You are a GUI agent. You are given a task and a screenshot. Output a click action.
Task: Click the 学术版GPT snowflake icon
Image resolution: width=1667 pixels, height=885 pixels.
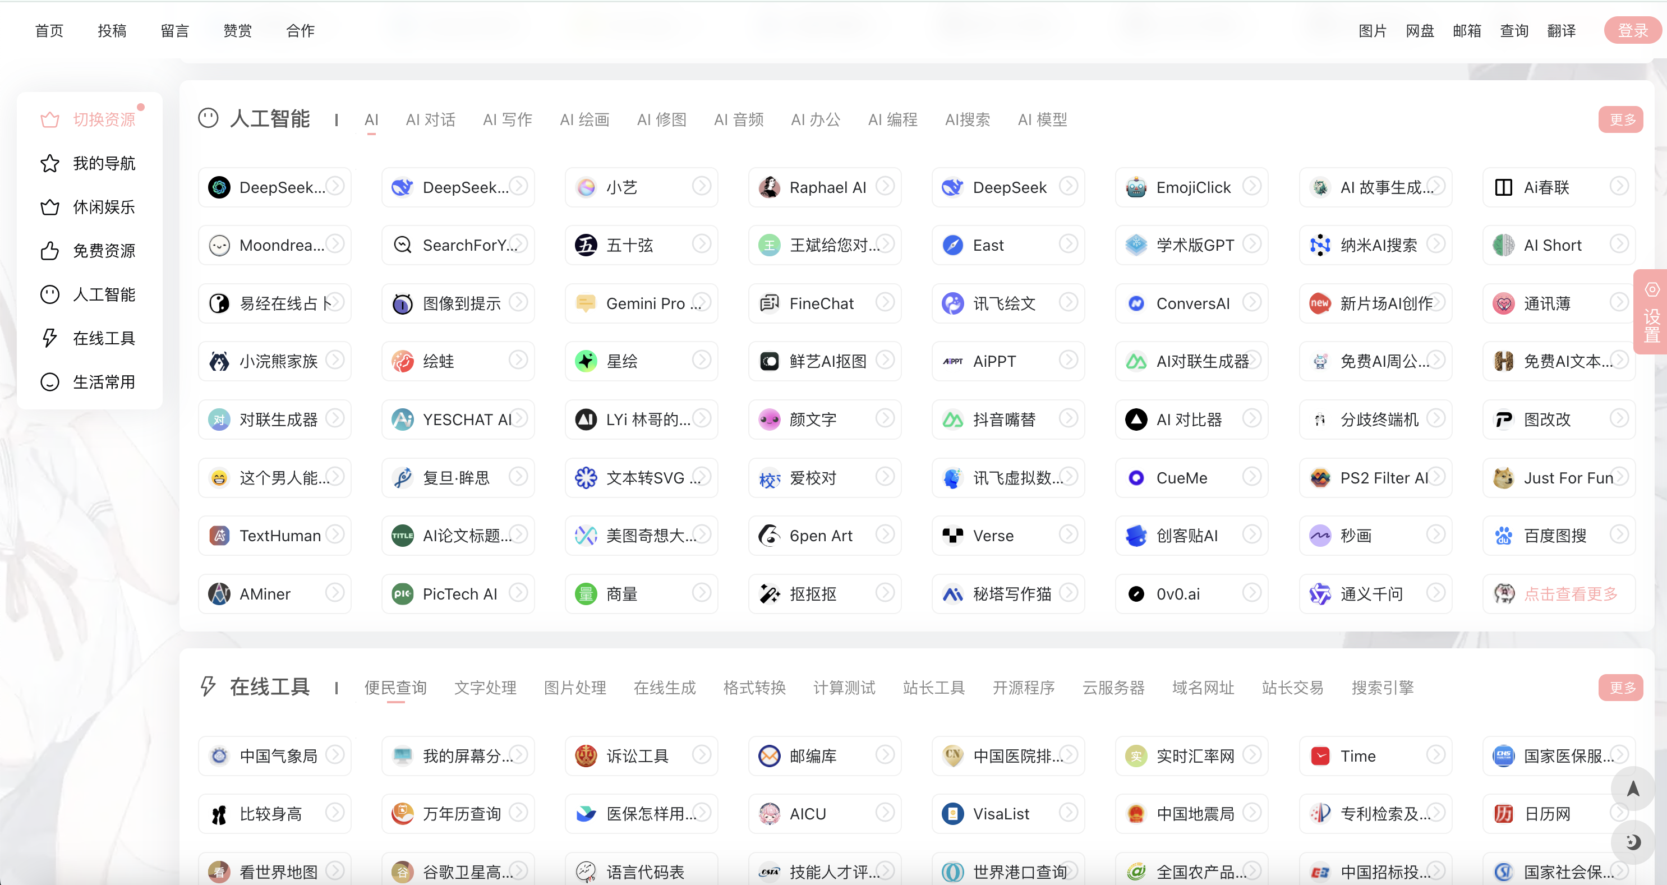tap(1136, 245)
